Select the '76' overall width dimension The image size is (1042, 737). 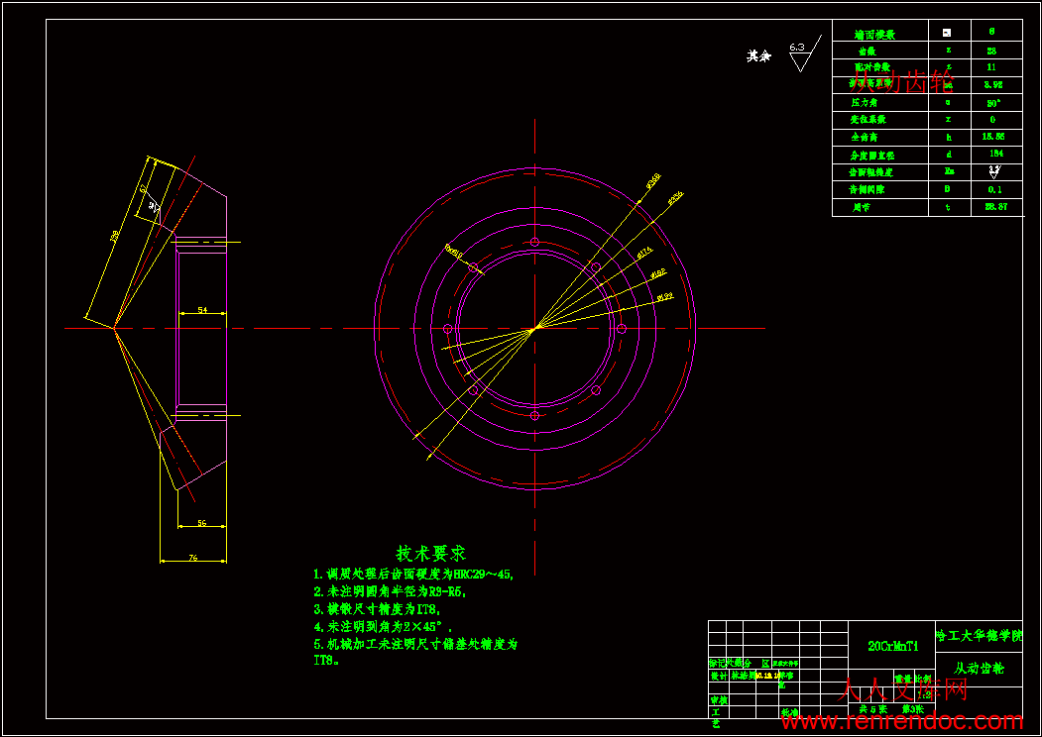click(x=193, y=558)
